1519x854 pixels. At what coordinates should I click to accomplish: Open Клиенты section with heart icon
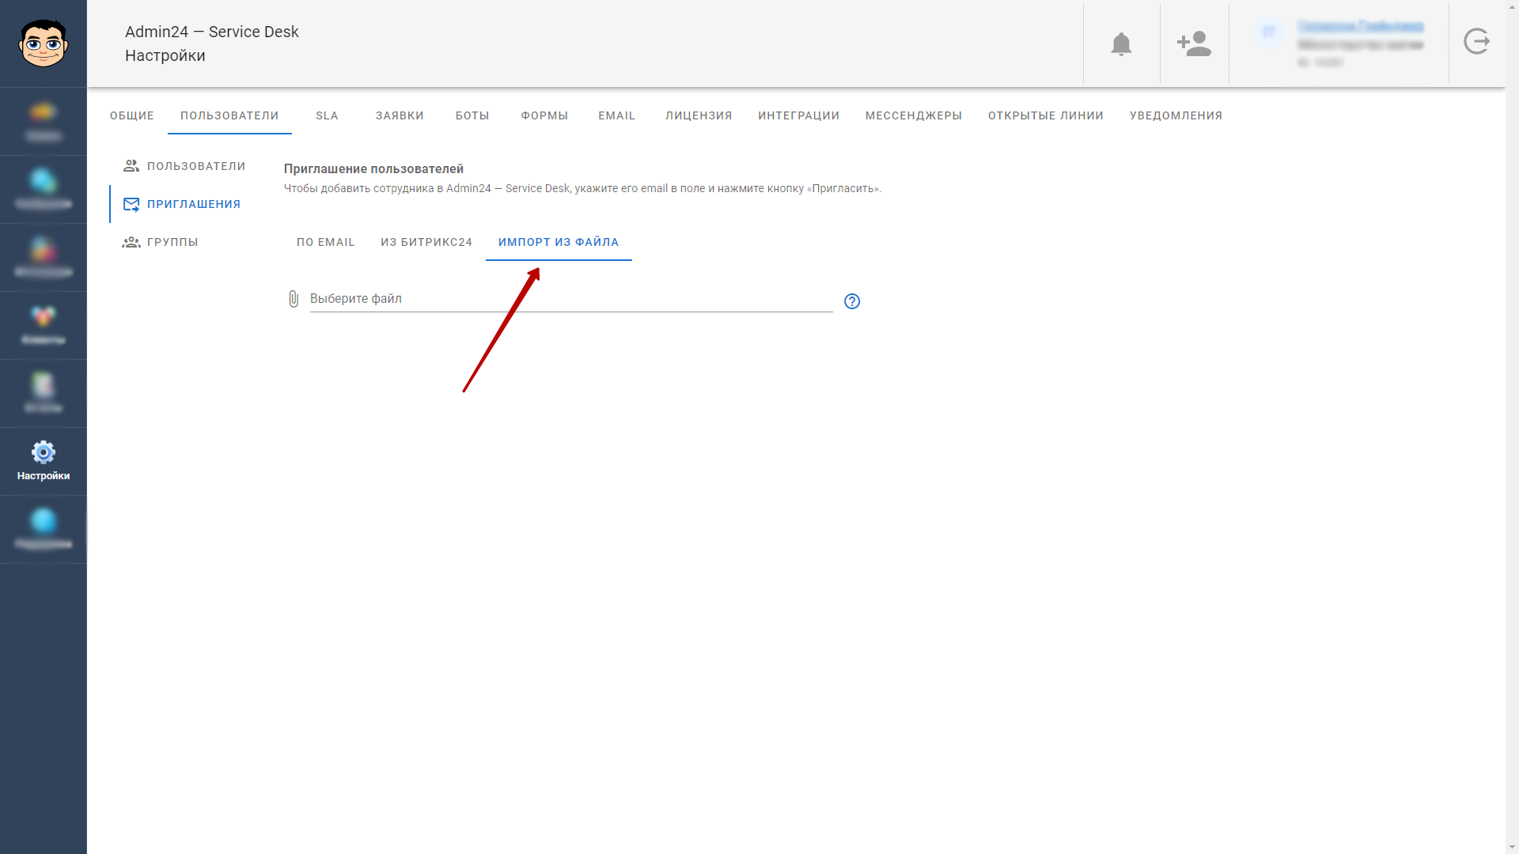44,325
